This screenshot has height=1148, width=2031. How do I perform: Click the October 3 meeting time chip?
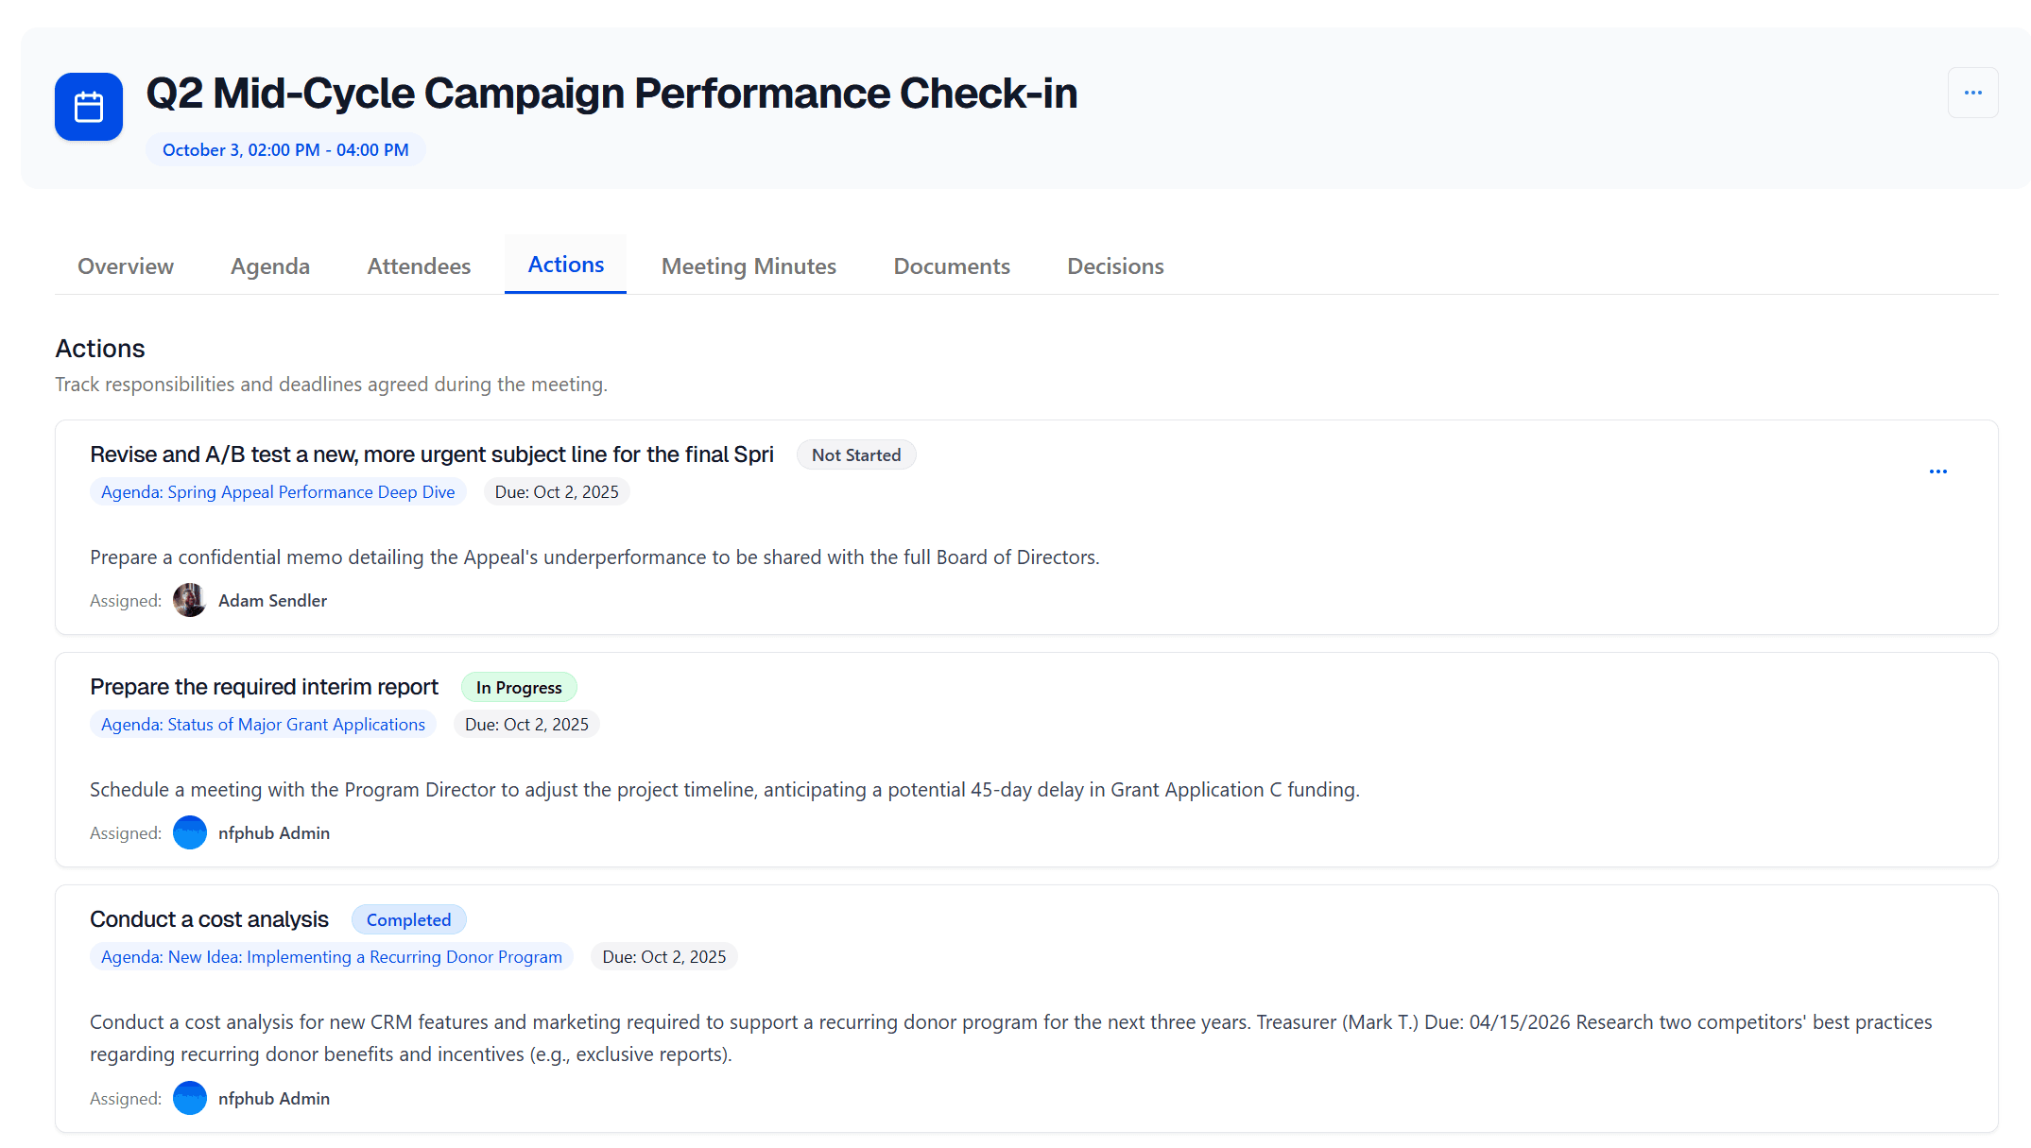click(285, 150)
